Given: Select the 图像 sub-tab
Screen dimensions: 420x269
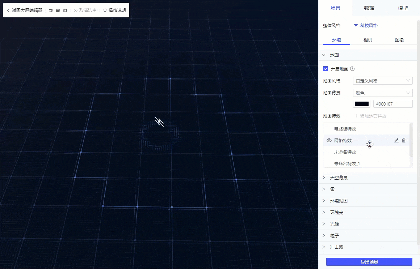Looking at the screenshot, I should pos(399,40).
